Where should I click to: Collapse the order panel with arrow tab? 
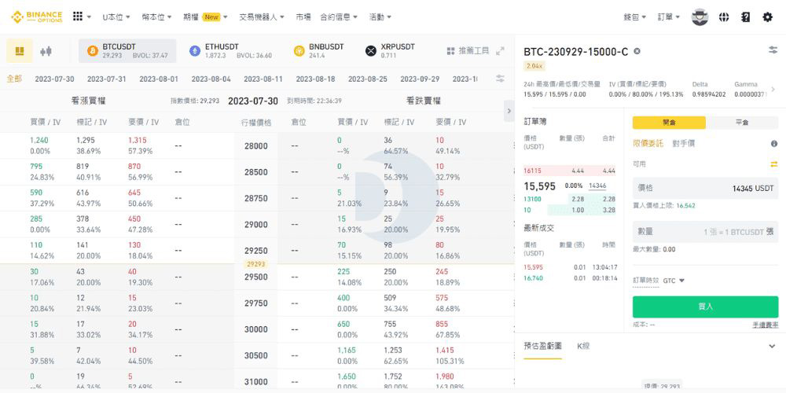(509, 111)
